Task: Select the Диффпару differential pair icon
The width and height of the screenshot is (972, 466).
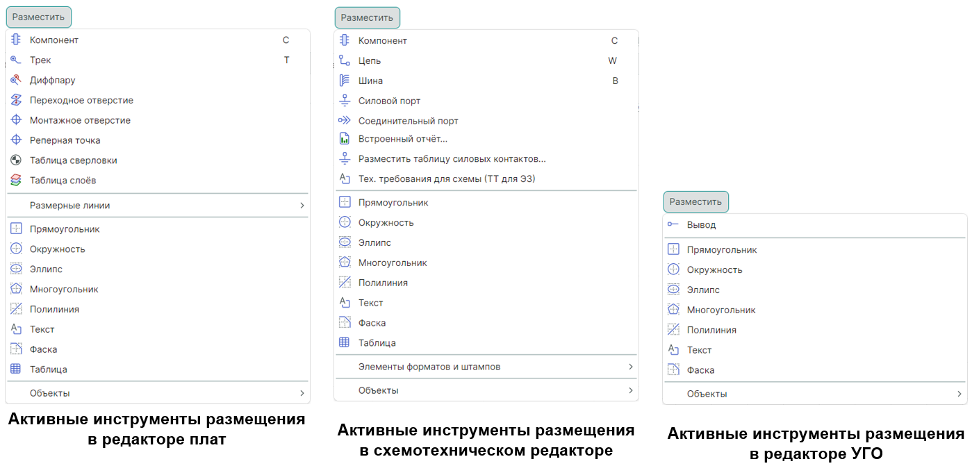Action: point(16,81)
